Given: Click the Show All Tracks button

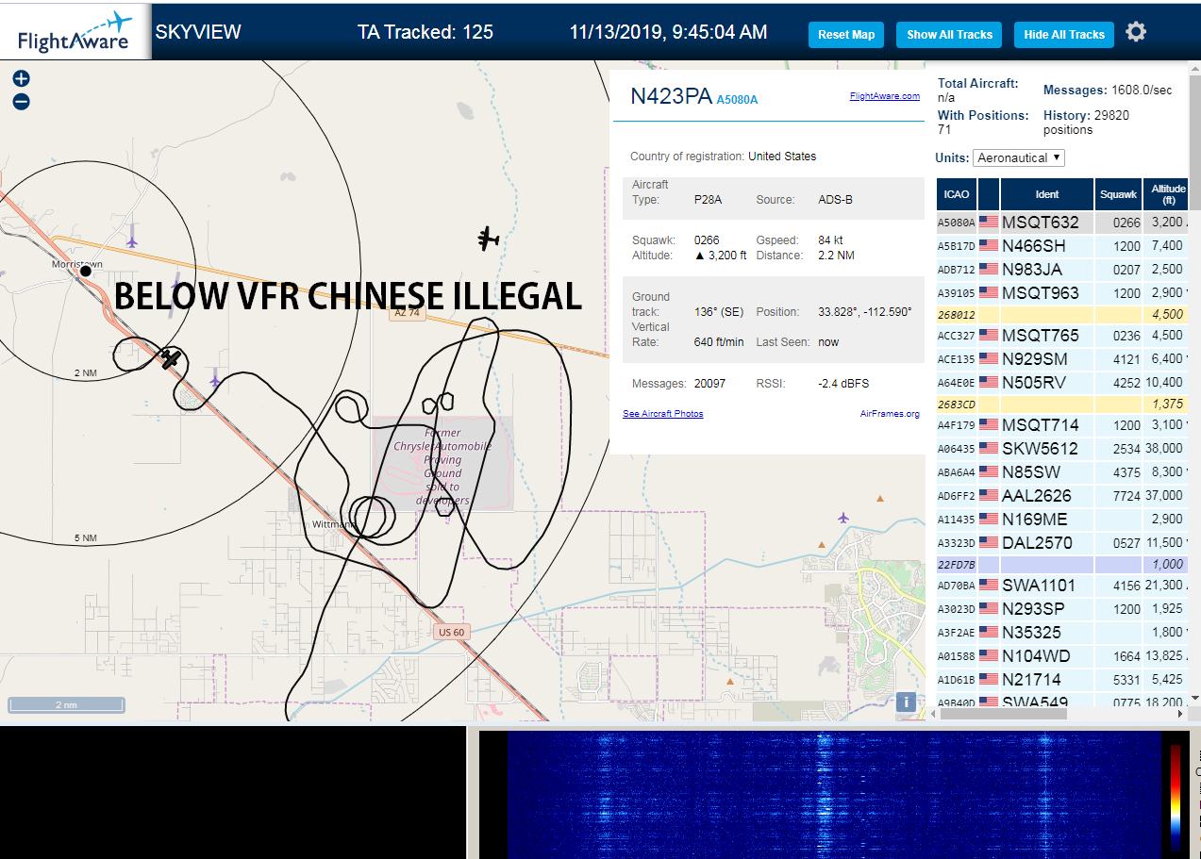Looking at the screenshot, I should (950, 35).
